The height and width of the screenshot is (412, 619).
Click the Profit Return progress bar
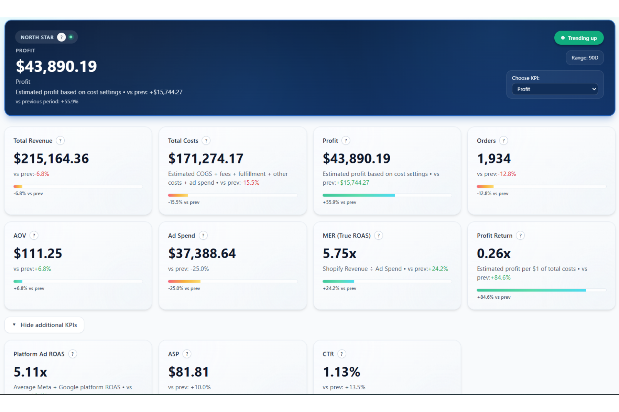(x=541, y=290)
